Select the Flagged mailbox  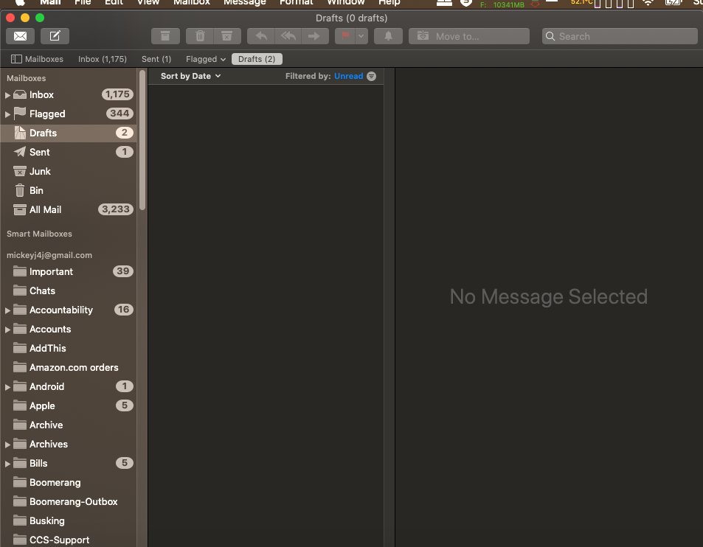point(69,114)
